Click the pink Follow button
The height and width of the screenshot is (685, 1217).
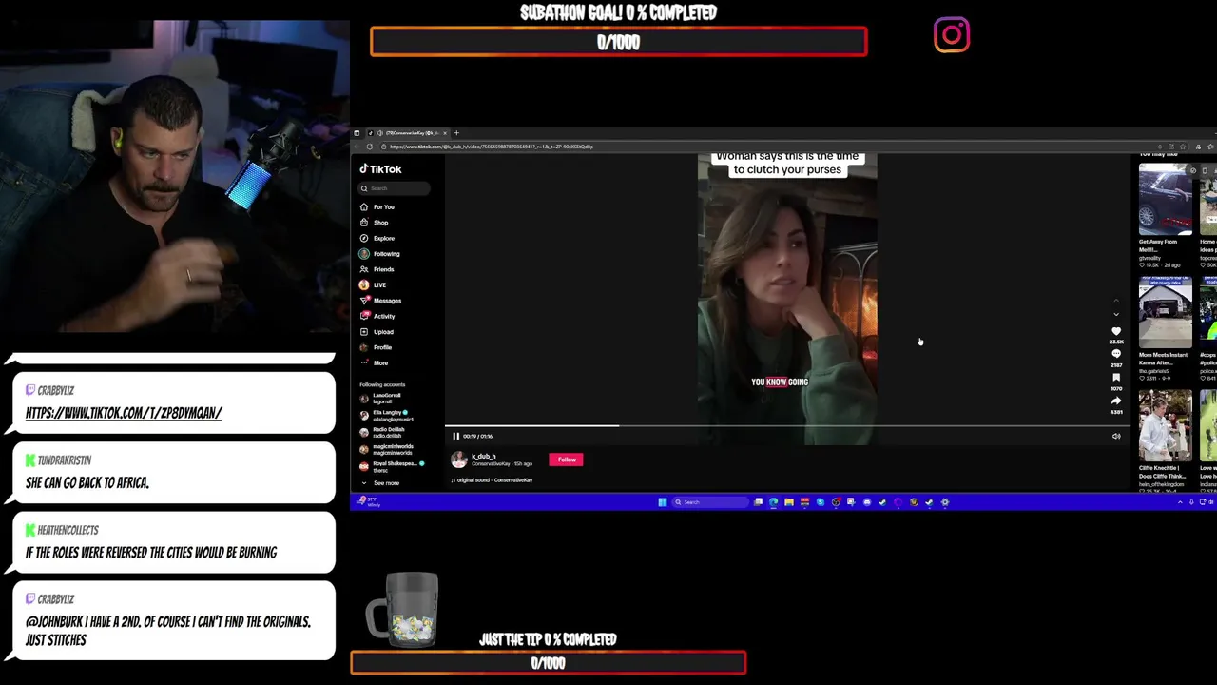(567, 460)
